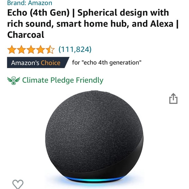189x189 pixels.
Task: Click the word Amazon's in the dark badge
Action: click(25, 63)
